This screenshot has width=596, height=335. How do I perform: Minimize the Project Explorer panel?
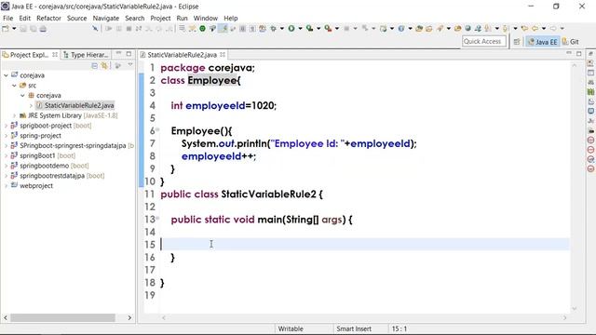[118, 54]
